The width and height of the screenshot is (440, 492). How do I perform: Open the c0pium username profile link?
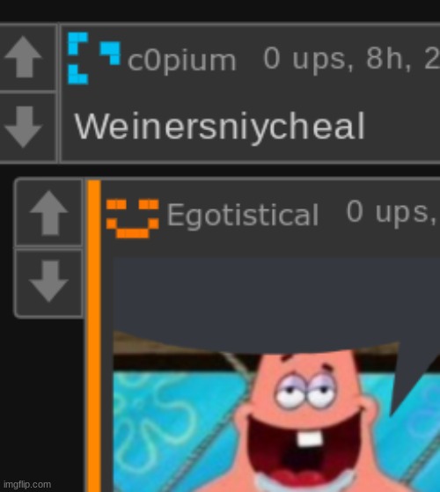[x=182, y=61]
